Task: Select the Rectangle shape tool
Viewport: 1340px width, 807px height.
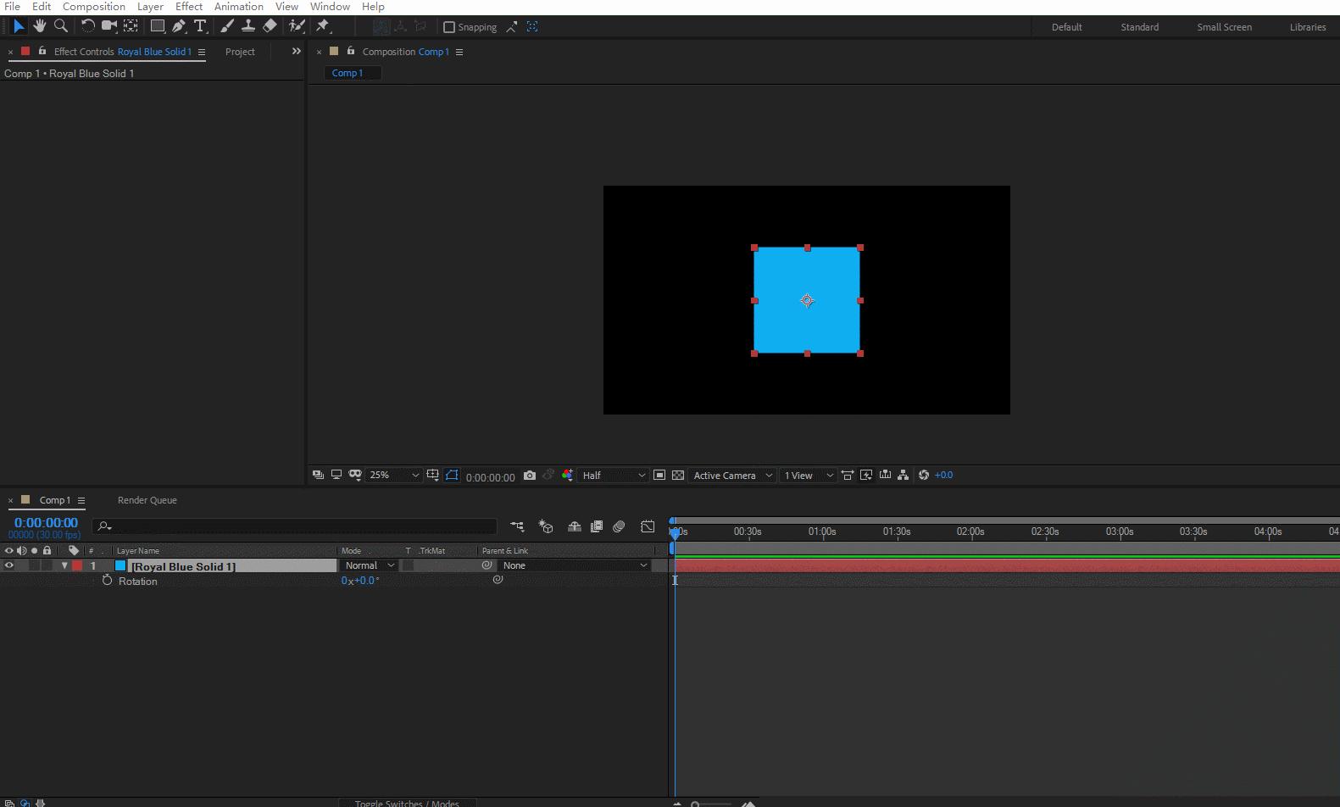Action: [157, 26]
